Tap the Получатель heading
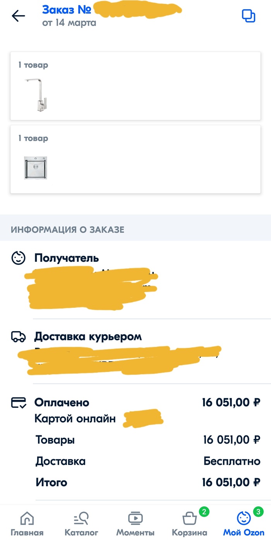 tap(67, 258)
